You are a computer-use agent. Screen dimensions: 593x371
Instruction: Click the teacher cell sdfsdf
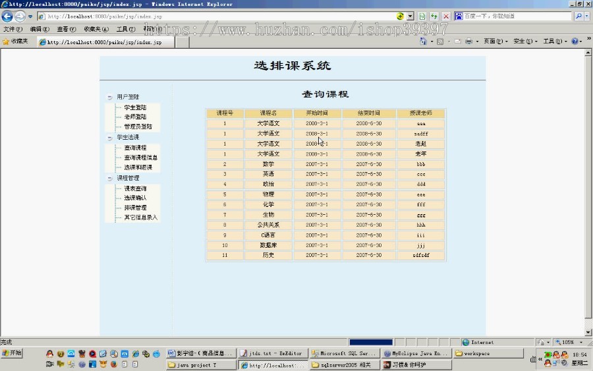[420, 255]
